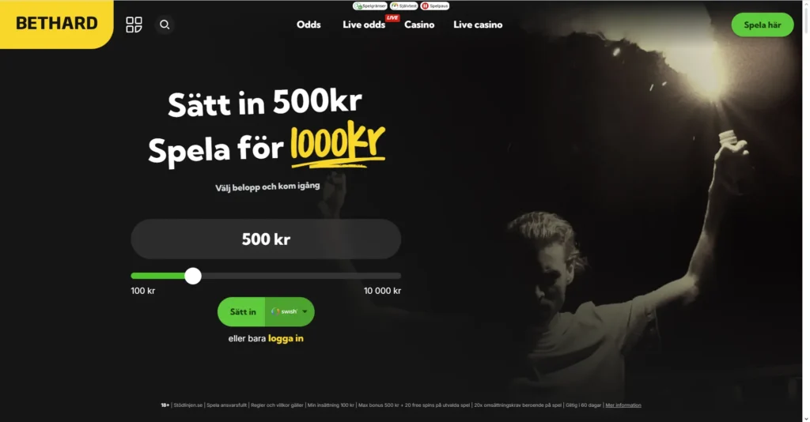The height and width of the screenshot is (422, 810).
Task: Click the red LIVE badge
Action: point(392,17)
